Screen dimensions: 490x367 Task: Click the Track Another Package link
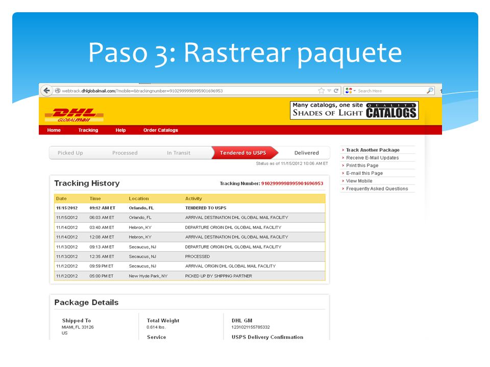373,150
